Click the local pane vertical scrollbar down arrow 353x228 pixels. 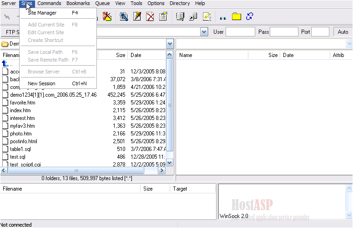point(170,163)
